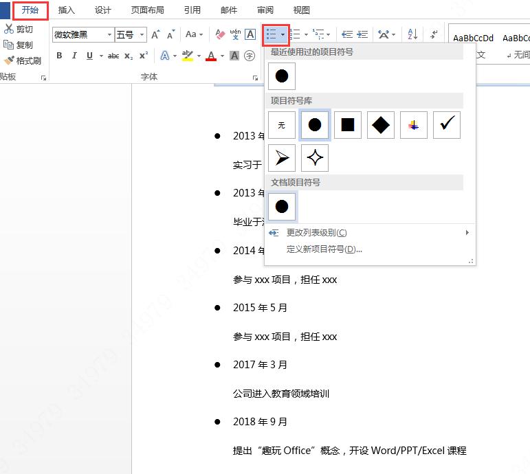Click the multilevel list button
This screenshot has height=474, width=530.
tap(318, 34)
